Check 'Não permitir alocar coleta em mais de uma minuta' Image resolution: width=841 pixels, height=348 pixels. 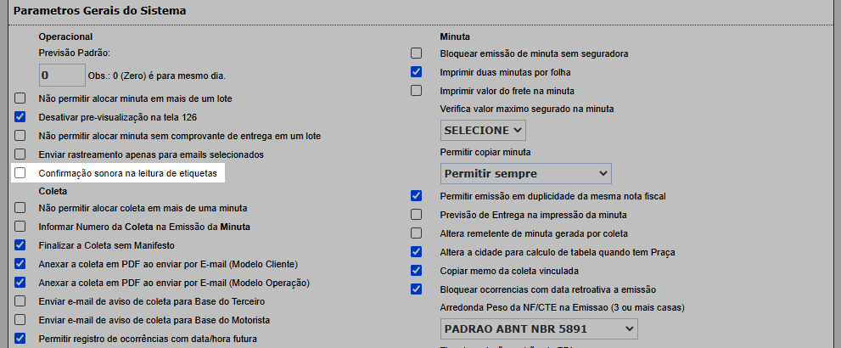(20, 208)
